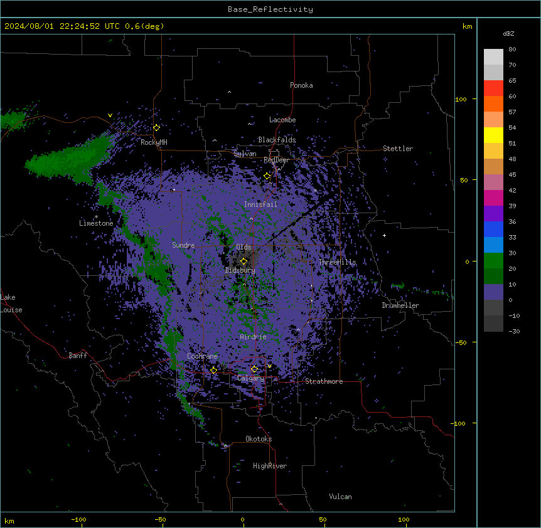Click the Calgary city label
Viewport: 541px width, 528px height.
(x=251, y=378)
